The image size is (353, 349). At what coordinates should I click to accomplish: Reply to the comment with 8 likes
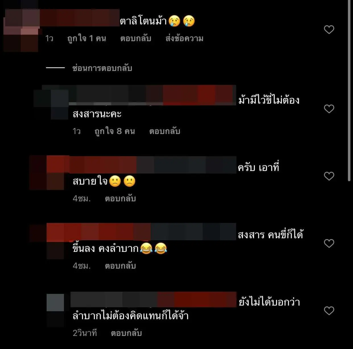165,131
